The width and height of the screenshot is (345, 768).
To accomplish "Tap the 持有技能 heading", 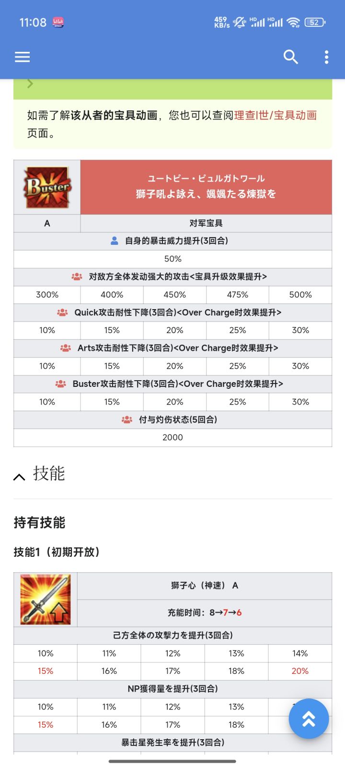I will (39, 522).
